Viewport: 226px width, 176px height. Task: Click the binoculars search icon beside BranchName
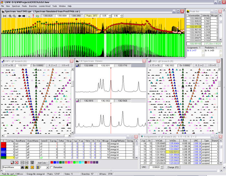tap(22, 167)
